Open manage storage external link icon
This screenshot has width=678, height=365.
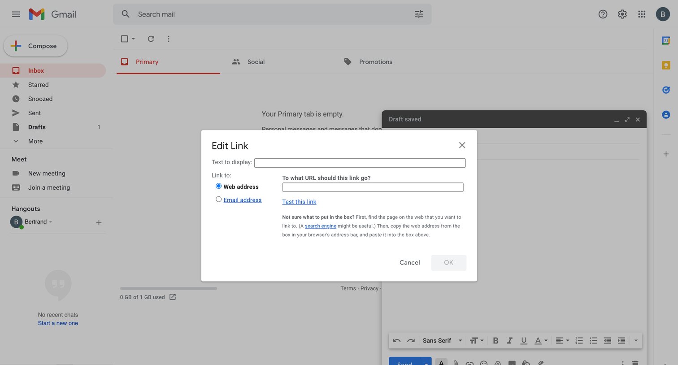[173, 297]
